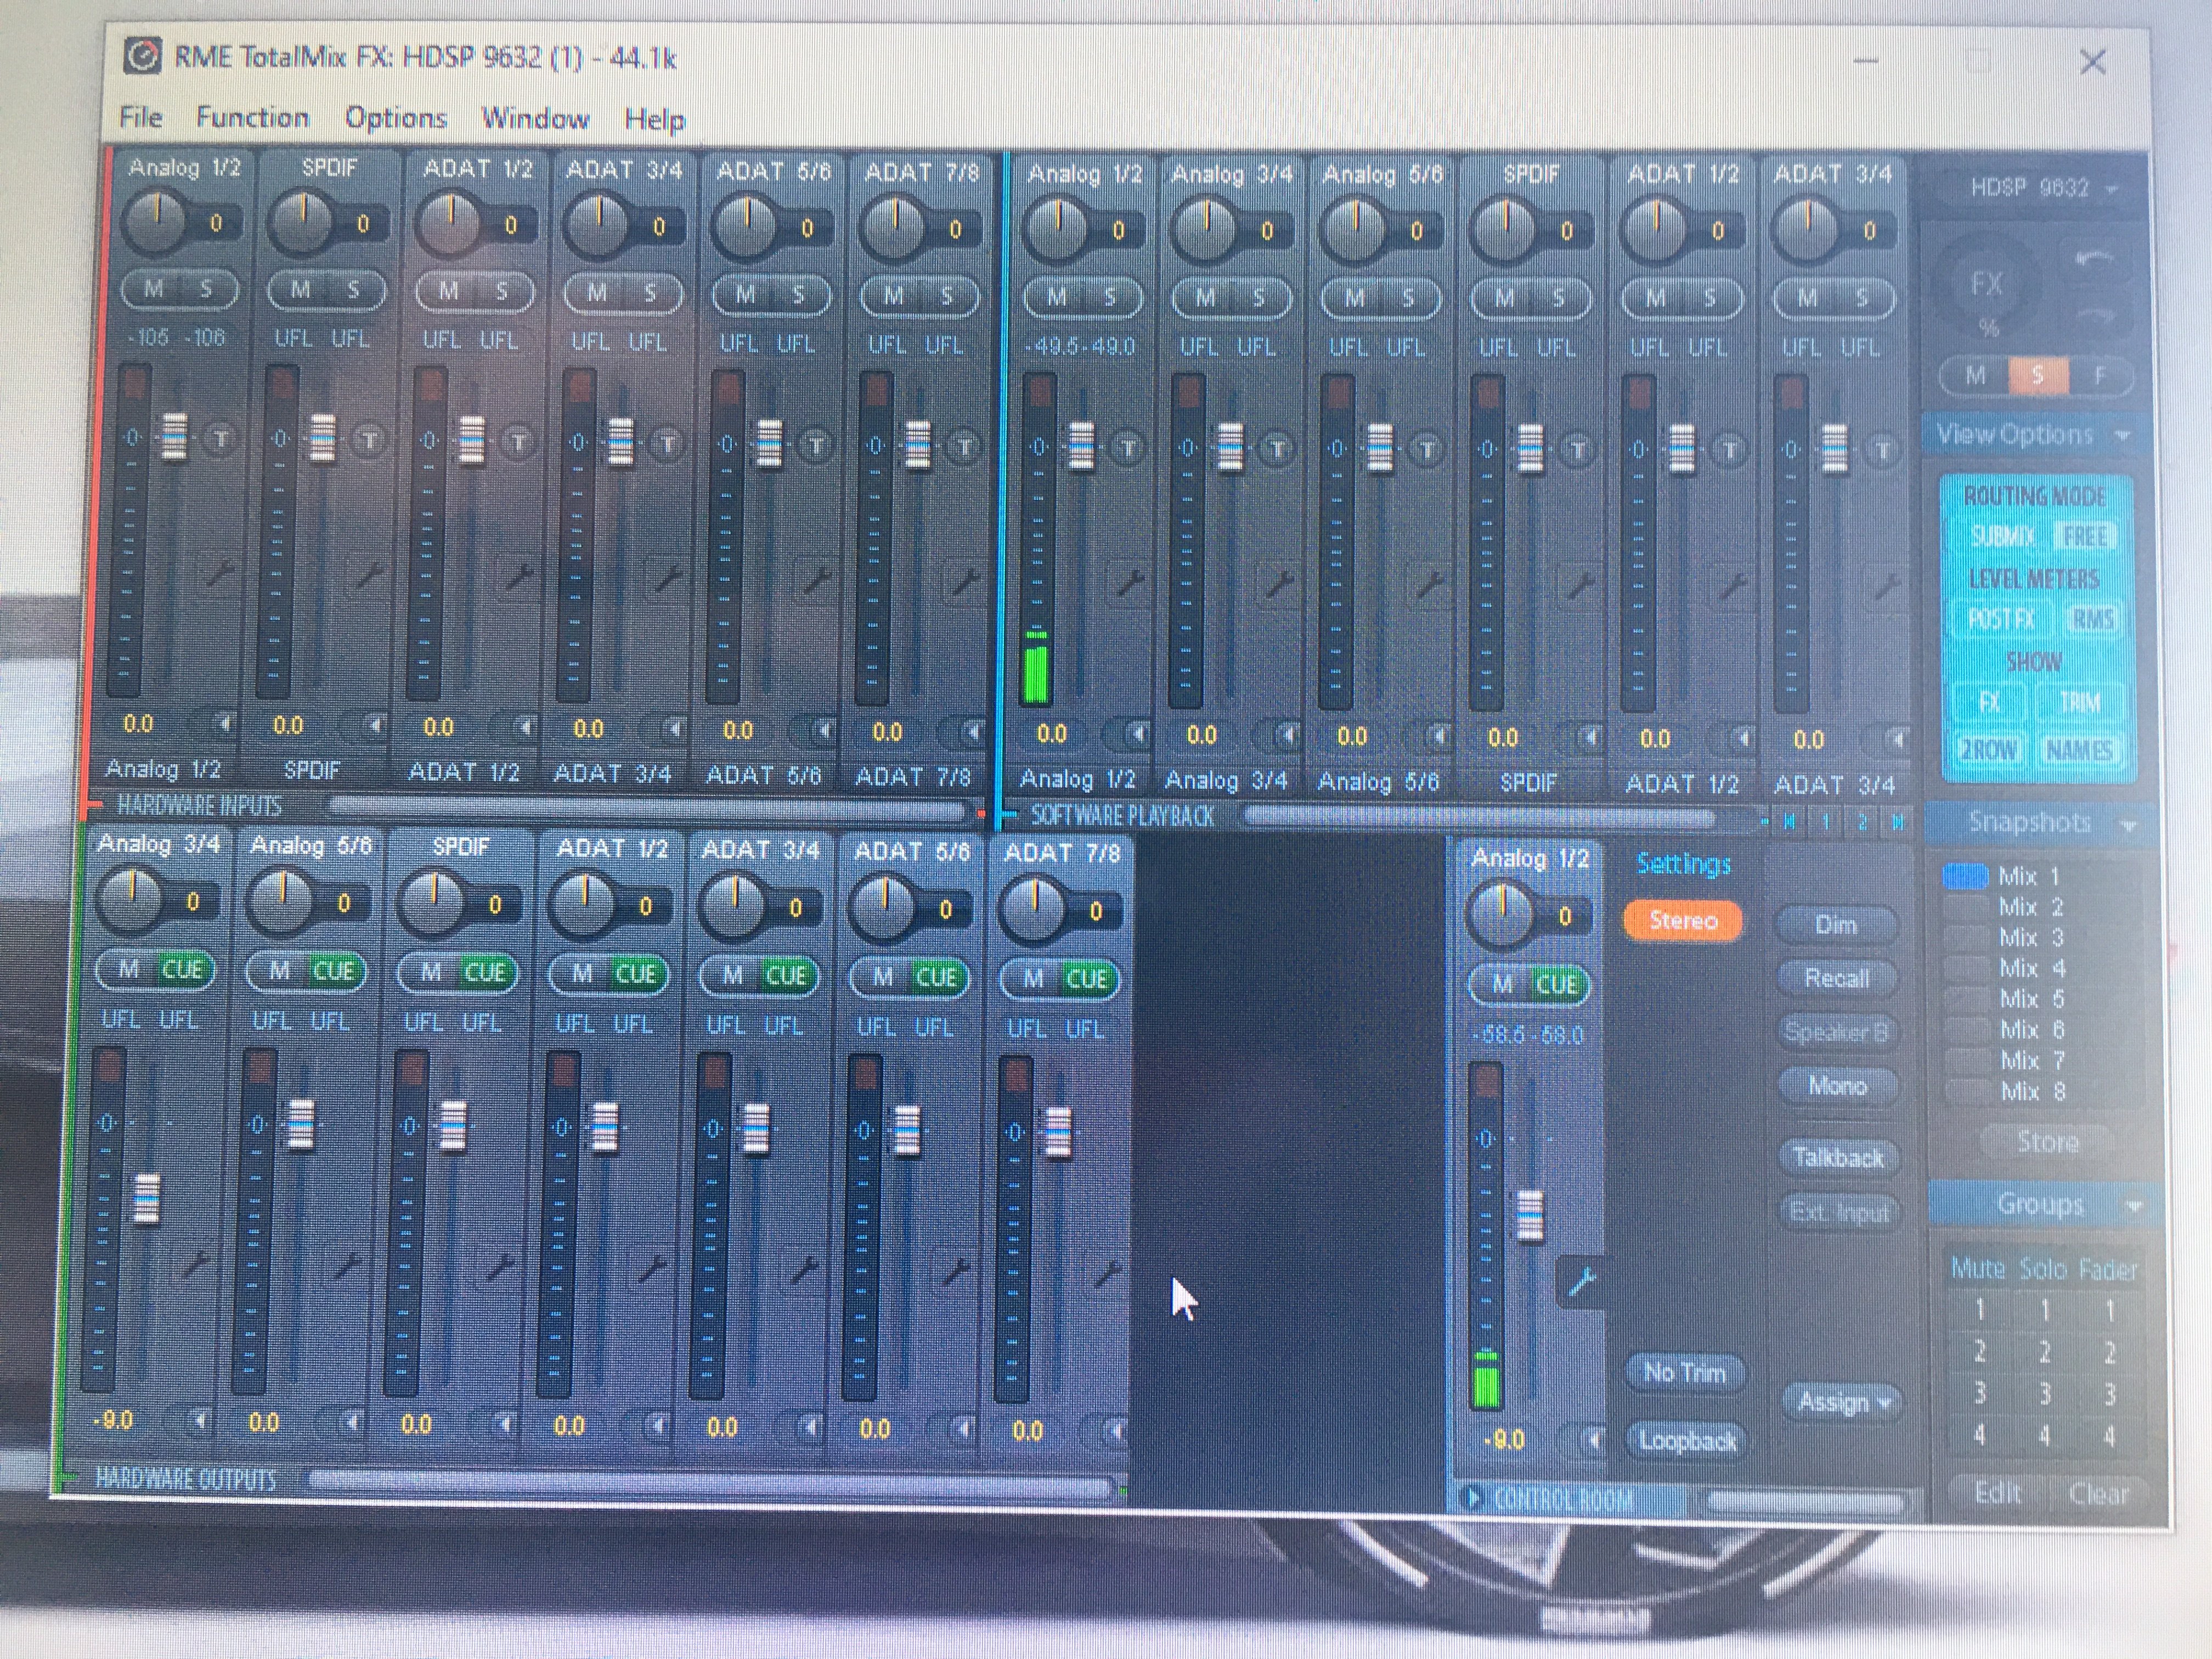Click hardware output Analog 3/4 fader
The width and height of the screenshot is (2212, 1659).
(146, 1198)
